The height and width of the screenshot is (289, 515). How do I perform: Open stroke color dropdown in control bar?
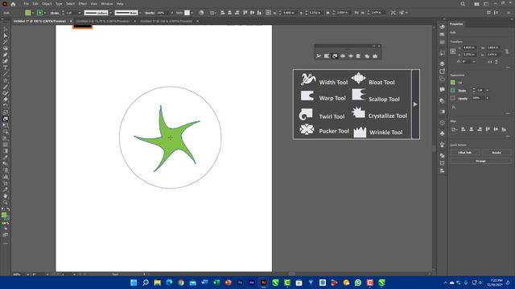(45, 13)
